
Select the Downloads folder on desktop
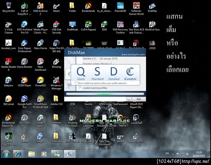coord(57,138)
